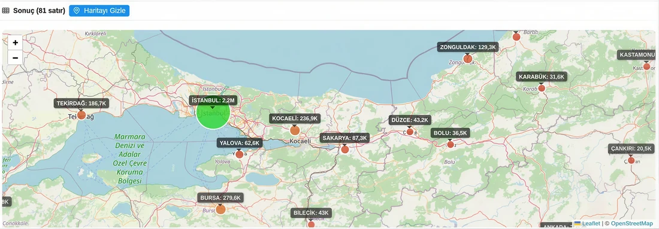
Task: Click the Tekirdağ orange marker
Action: (81, 115)
